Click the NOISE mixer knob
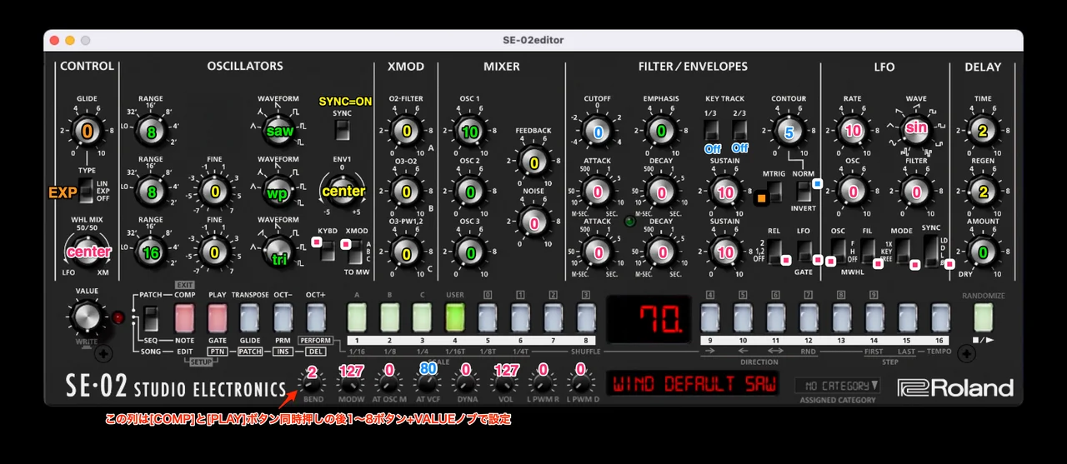1067x464 pixels. point(533,222)
